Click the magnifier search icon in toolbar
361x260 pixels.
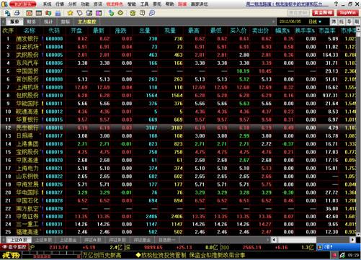coord(152,13)
